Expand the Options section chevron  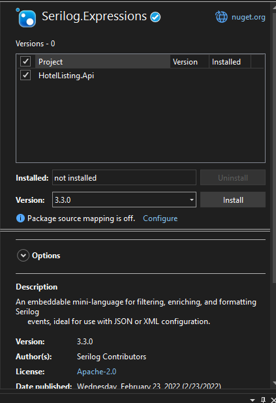(23, 256)
